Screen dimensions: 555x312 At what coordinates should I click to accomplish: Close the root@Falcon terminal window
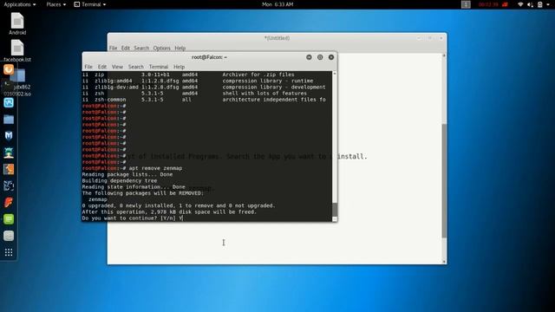tap(331, 57)
